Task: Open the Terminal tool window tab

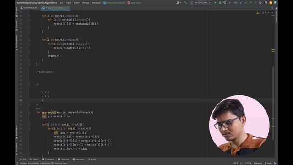Action: pos(64,159)
